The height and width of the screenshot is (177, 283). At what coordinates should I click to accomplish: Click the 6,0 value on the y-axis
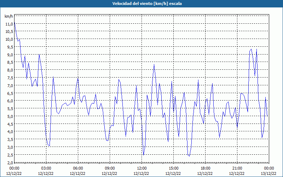point(10,101)
